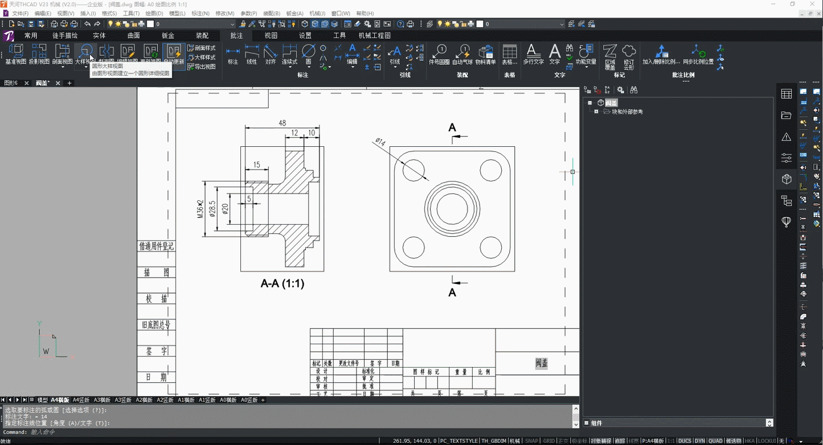This screenshot has width=823, height=445.
Task: Expand the 剖面视图 dropdown arrow
Action: (x=63, y=67)
